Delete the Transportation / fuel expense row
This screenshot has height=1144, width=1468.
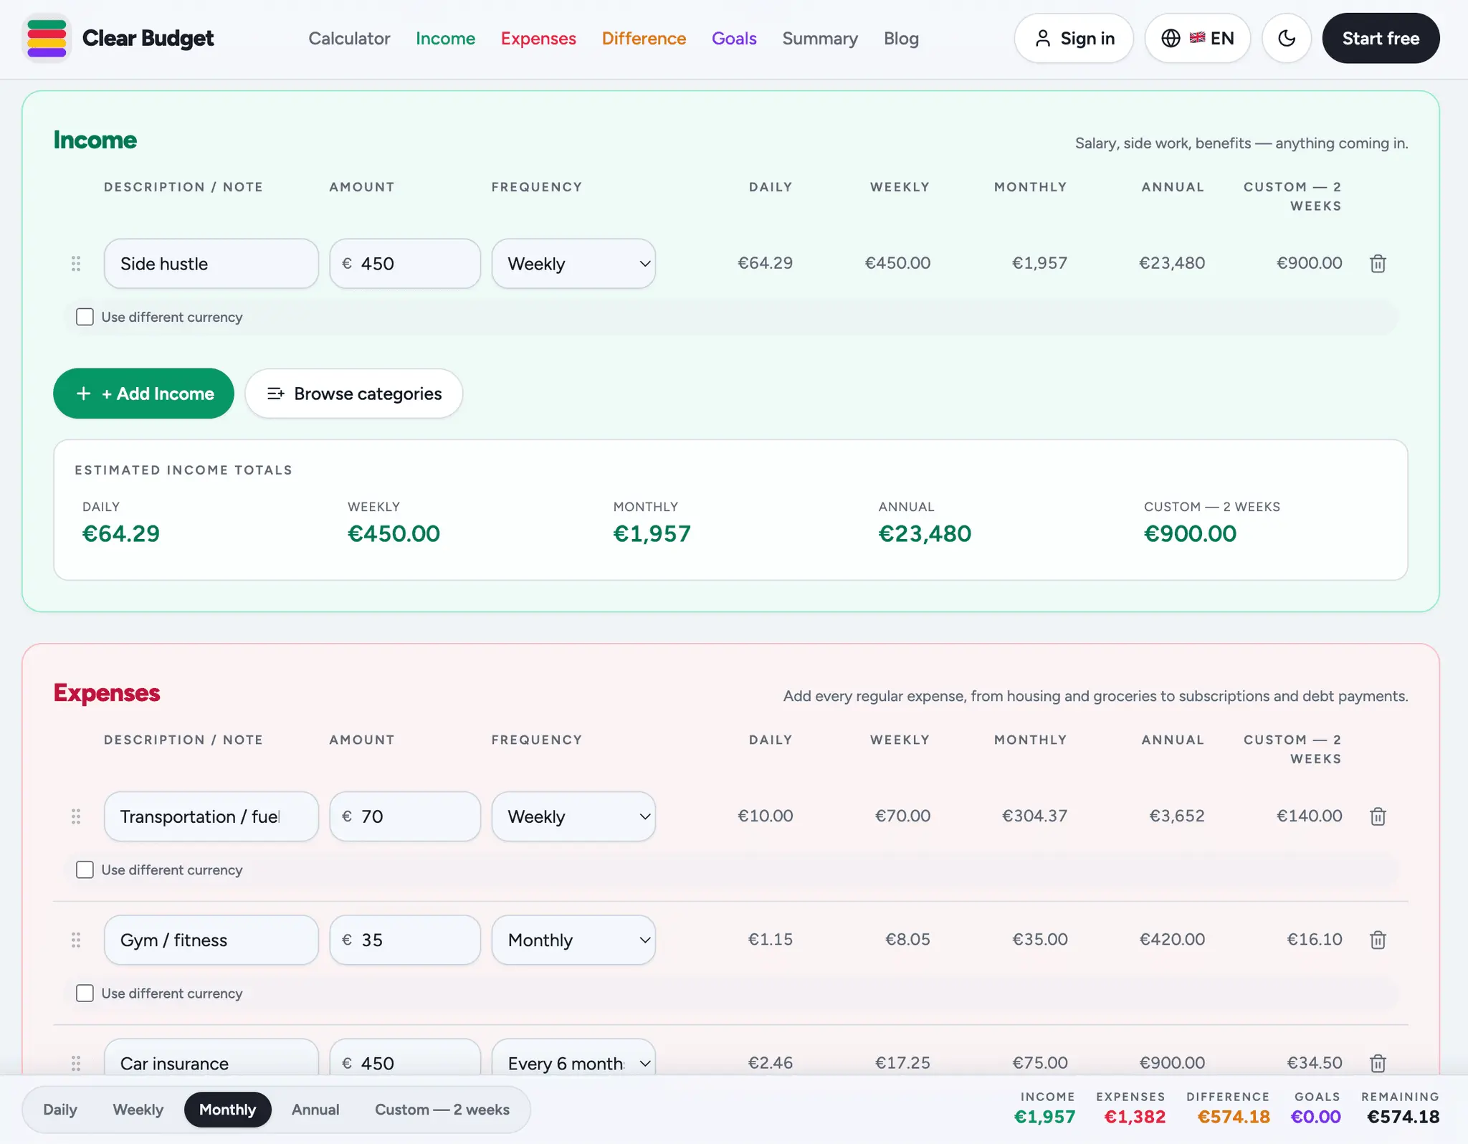[x=1378, y=816]
